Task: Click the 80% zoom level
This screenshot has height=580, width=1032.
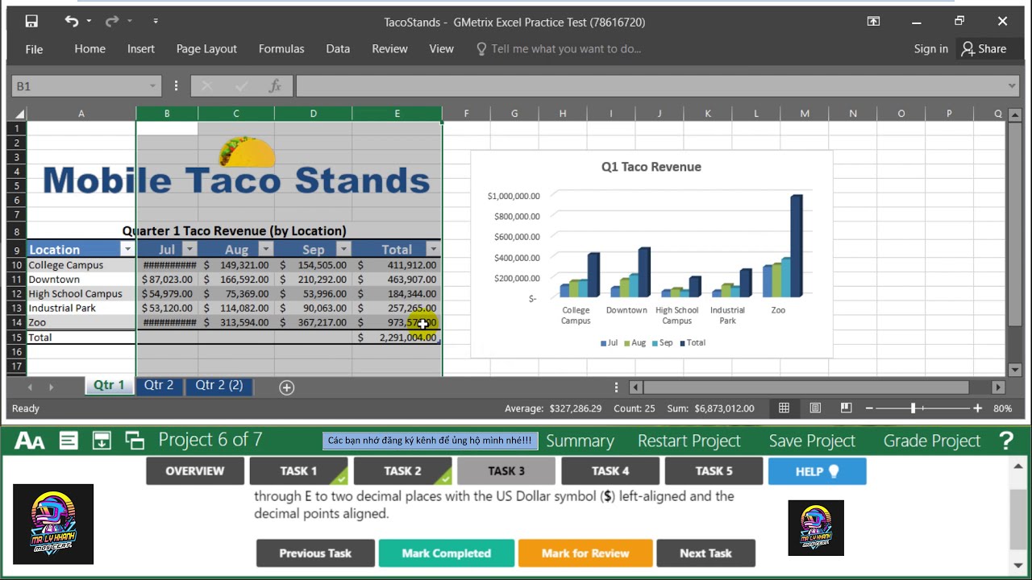Action: pyautogui.click(x=1002, y=408)
